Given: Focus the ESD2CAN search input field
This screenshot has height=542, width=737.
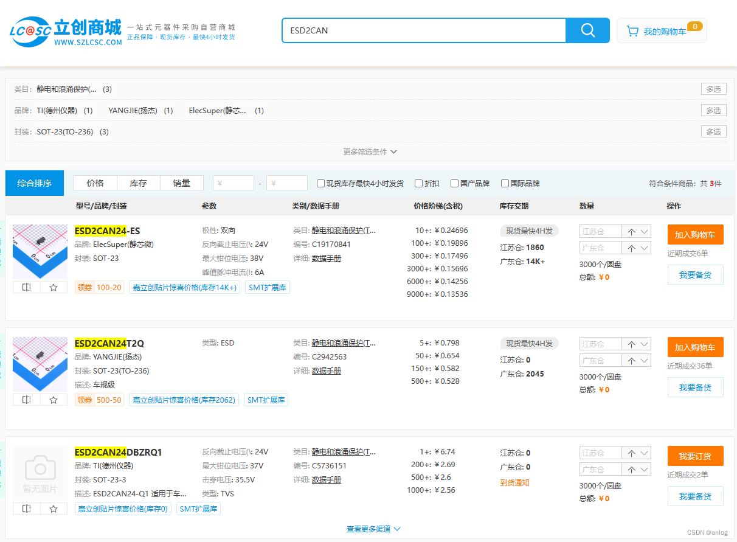Looking at the screenshot, I should click(424, 30).
